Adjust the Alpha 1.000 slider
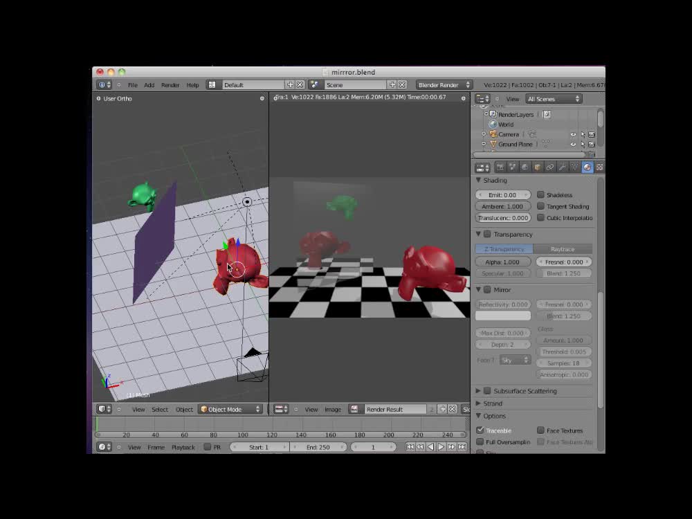 pos(502,262)
